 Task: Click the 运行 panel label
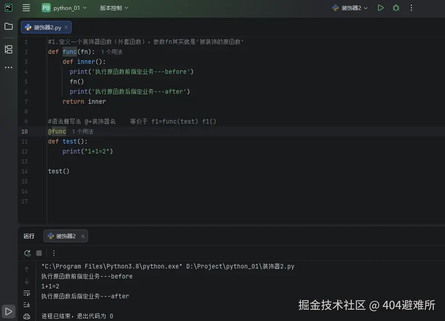[x=29, y=236]
